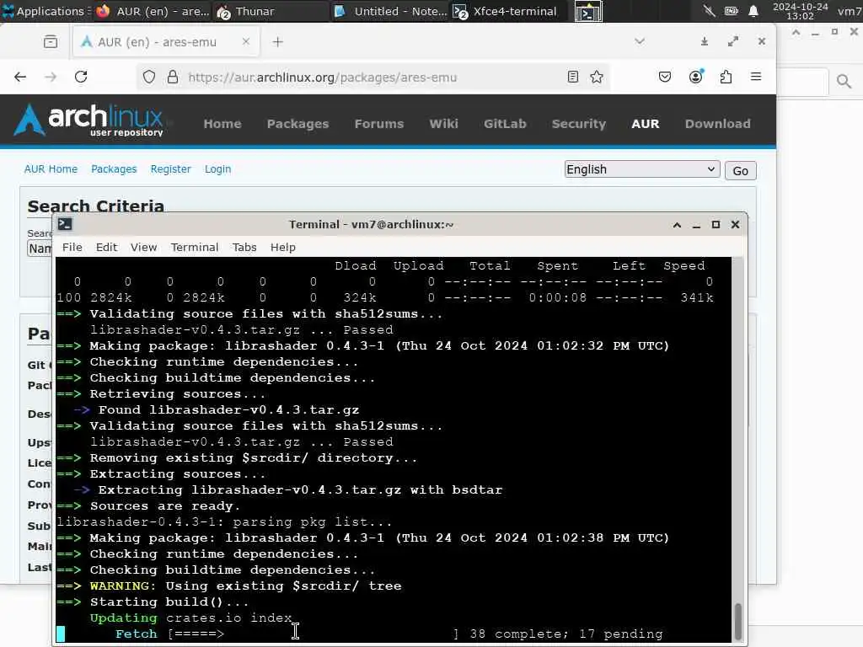Click Packages in Arch navigation bar

[297, 124]
